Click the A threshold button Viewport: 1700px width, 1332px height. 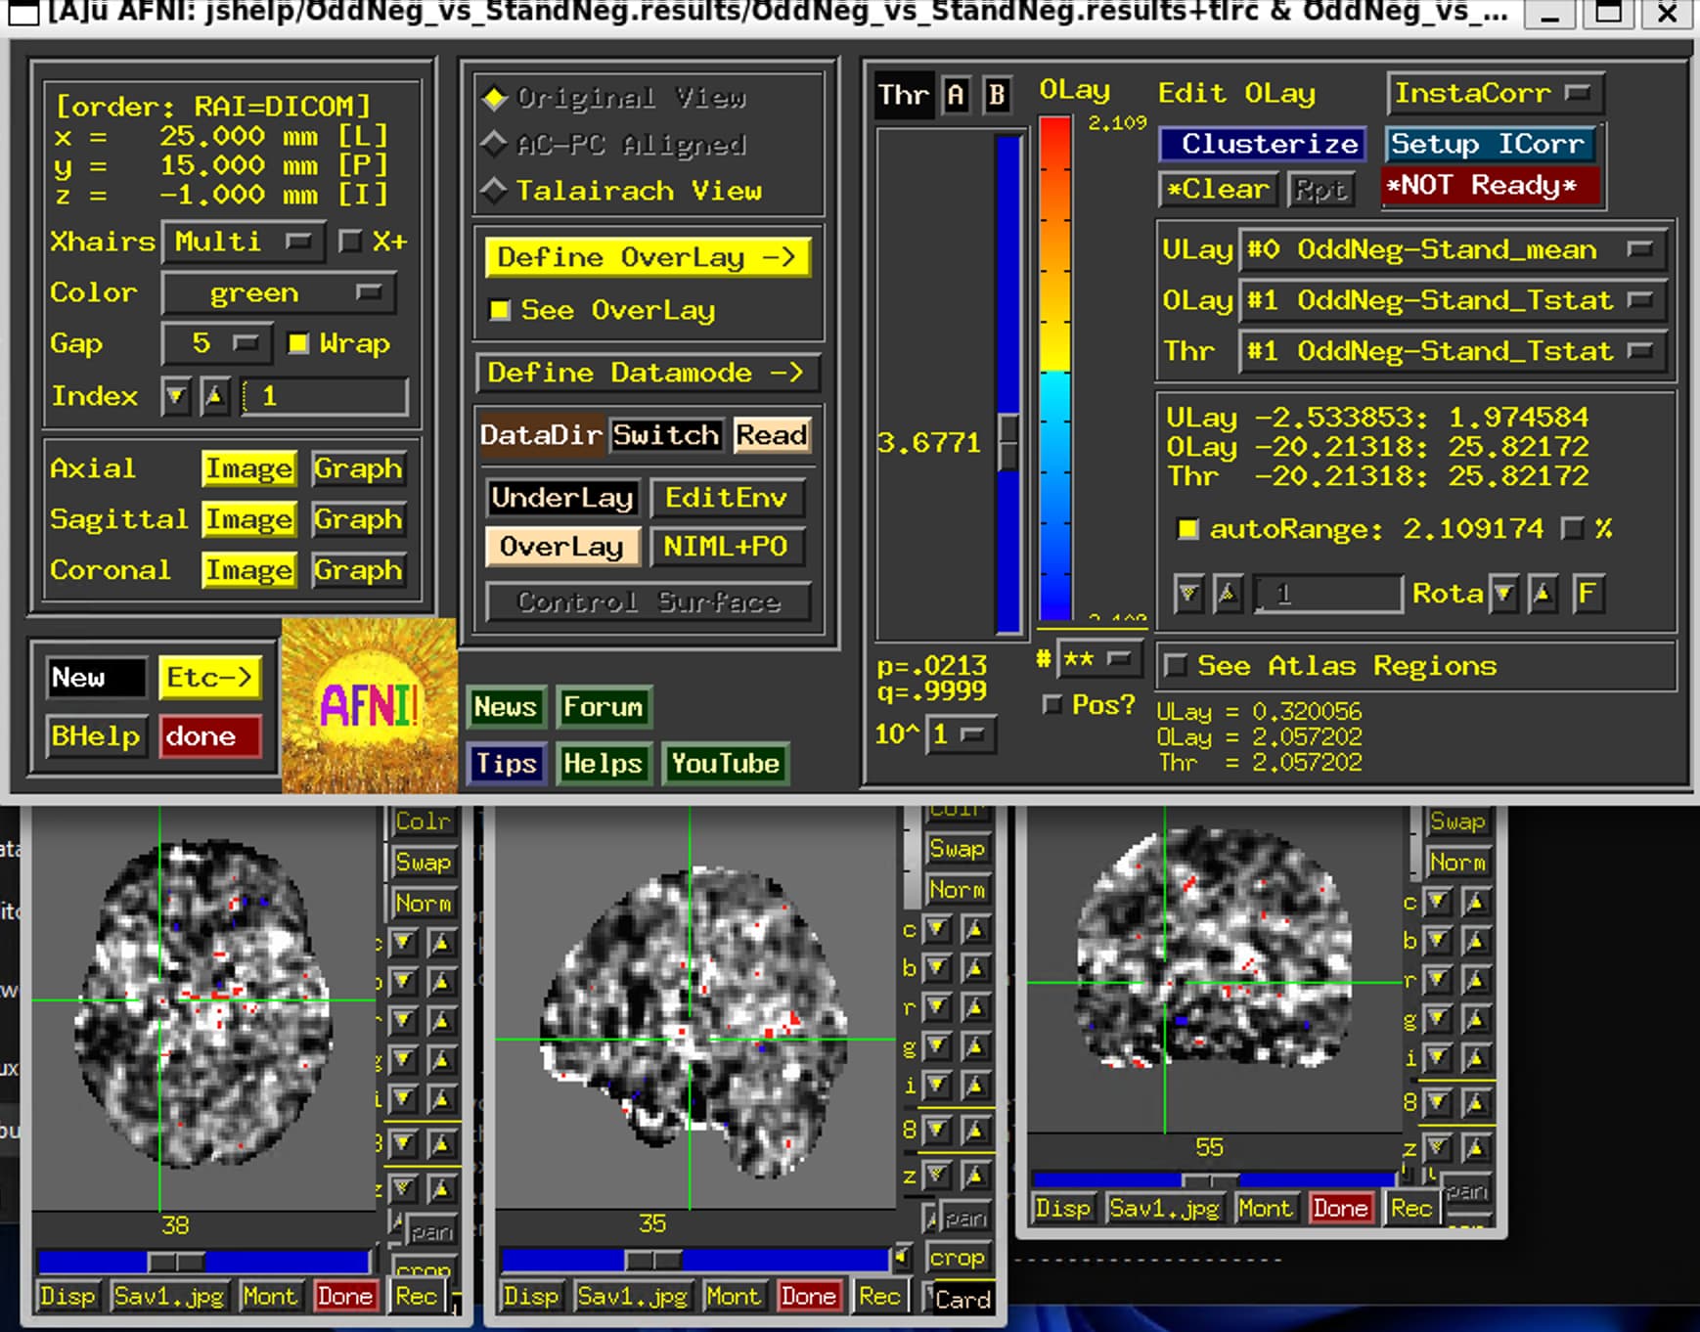[x=956, y=95]
